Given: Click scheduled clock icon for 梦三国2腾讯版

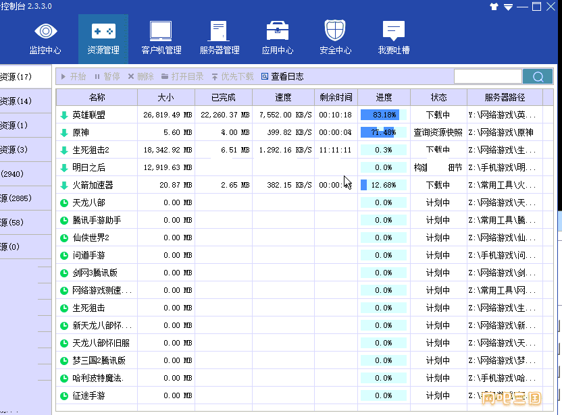Looking at the screenshot, I should tap(64, 361).
